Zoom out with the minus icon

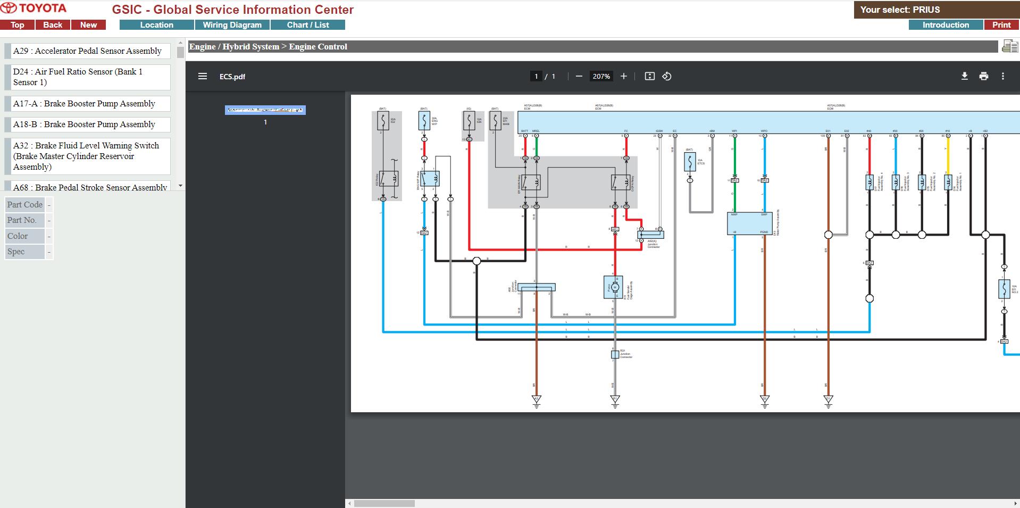(x=579, y=76)
